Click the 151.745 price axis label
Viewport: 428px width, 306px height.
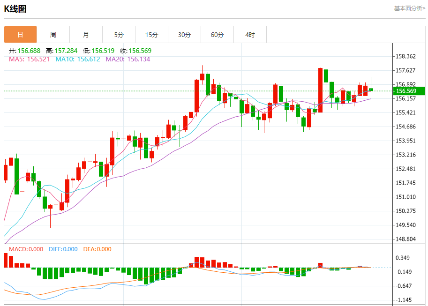[x=405, y=183]
